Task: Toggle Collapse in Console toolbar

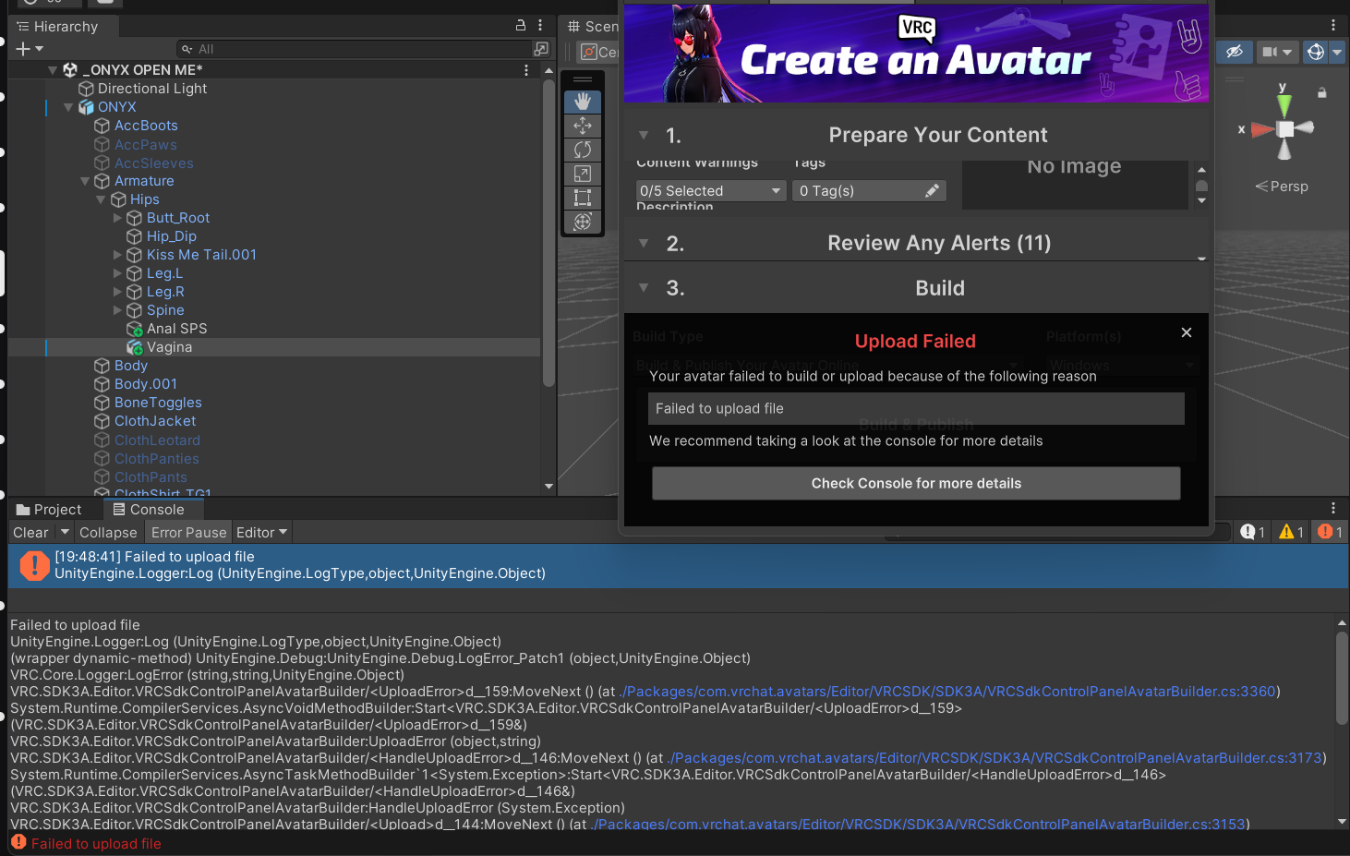Action: (108, 533)
